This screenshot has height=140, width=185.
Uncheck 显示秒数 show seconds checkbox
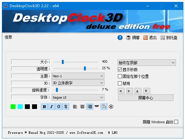point(120,70)
